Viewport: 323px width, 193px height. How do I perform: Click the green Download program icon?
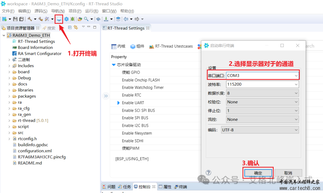(x=106, y=19)
